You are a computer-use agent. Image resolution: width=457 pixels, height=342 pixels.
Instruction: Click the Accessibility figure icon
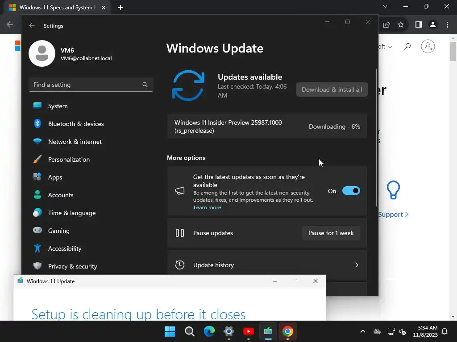tap(37, 248)
